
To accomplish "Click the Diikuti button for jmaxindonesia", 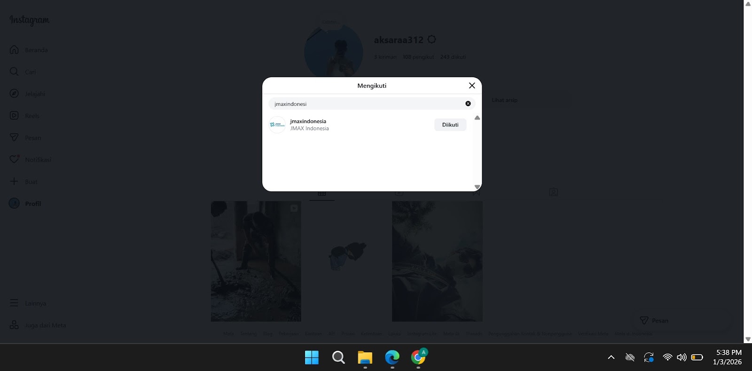I will pyautogui.click(x=450, y=125).
